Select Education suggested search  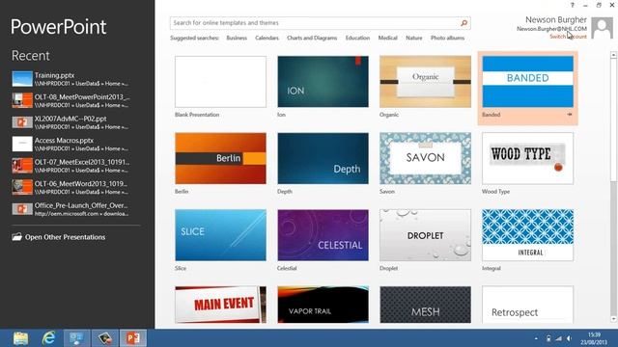(x=357, y=39)
